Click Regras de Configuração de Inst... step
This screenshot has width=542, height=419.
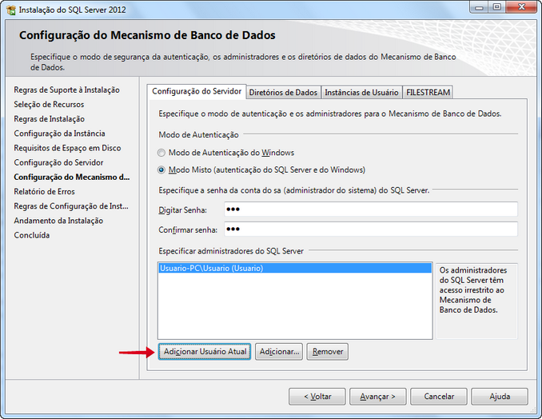pos(71,206)
